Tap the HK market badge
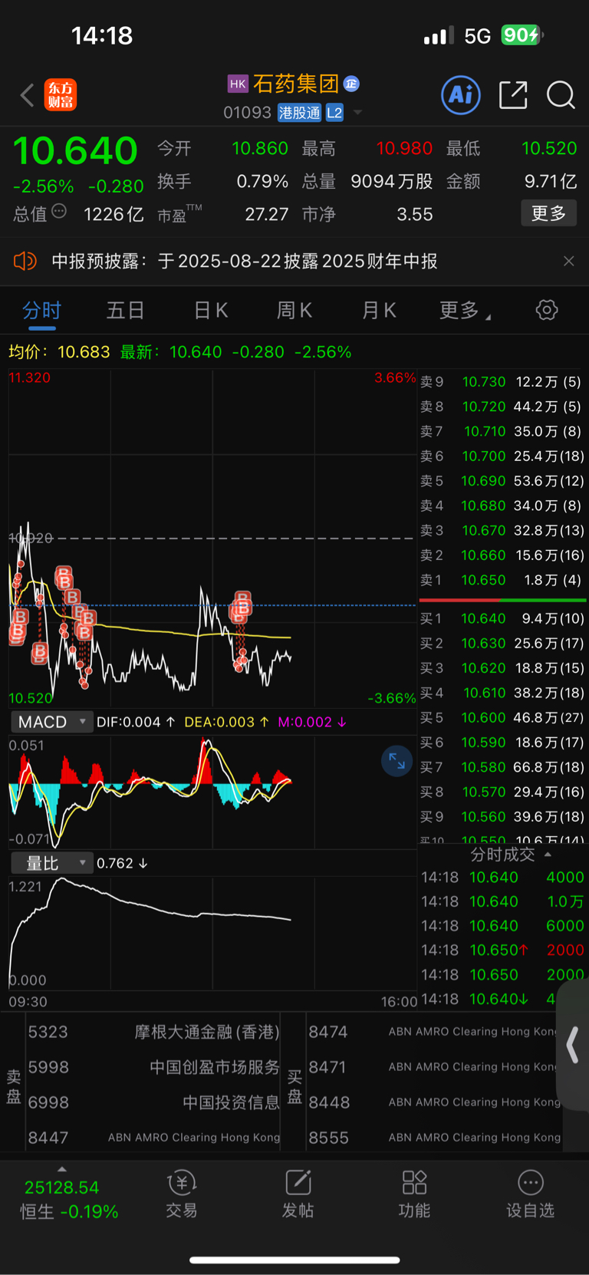 [238, 84]
